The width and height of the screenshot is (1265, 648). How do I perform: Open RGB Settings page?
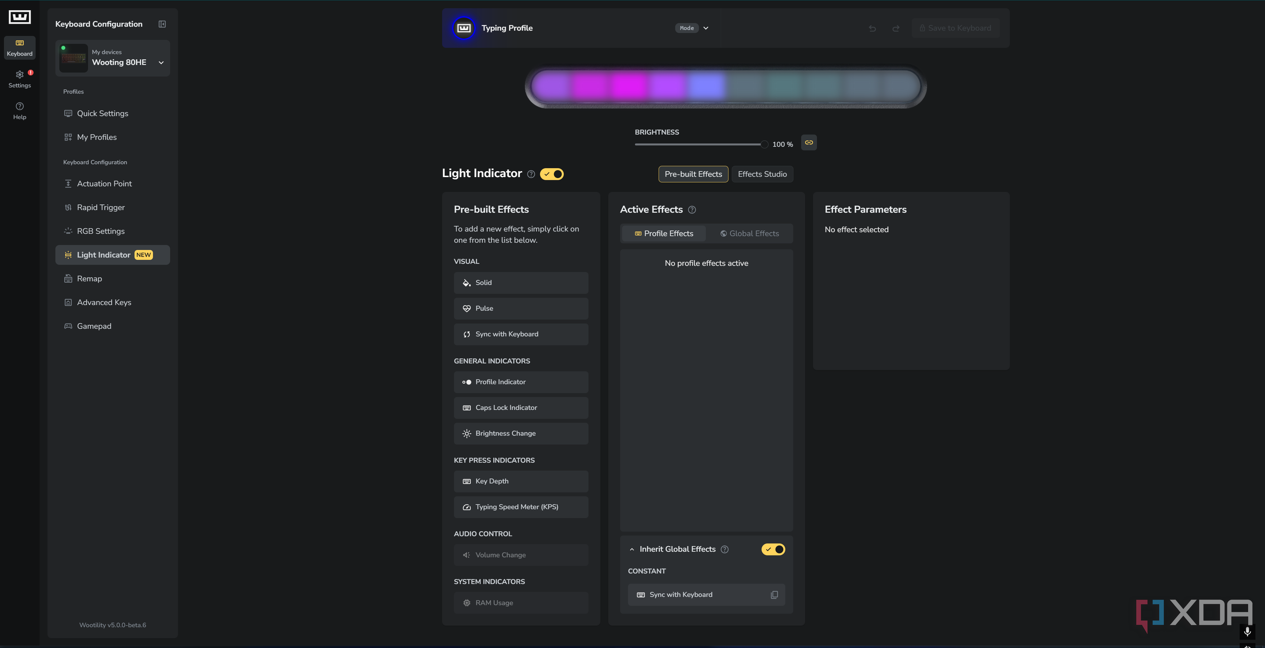(x=112, y=231)
